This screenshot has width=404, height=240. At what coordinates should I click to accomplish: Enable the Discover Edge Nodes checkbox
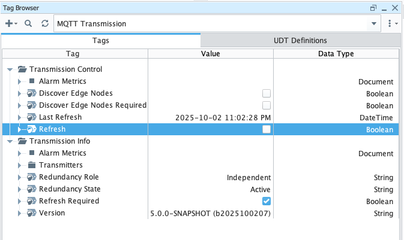[267, 93]
